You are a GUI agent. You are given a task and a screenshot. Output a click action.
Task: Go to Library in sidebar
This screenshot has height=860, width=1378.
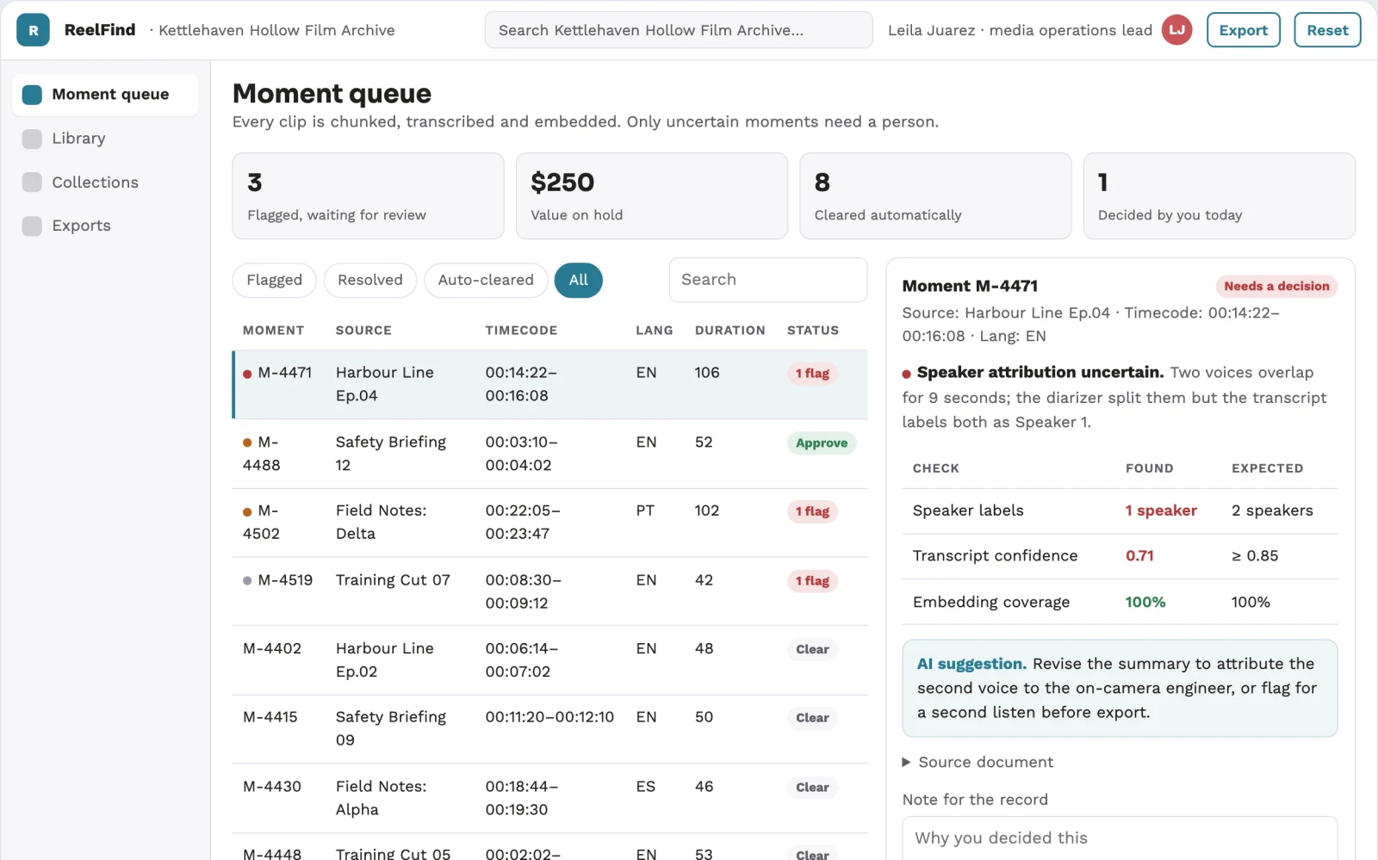click(x=105, y=139)
